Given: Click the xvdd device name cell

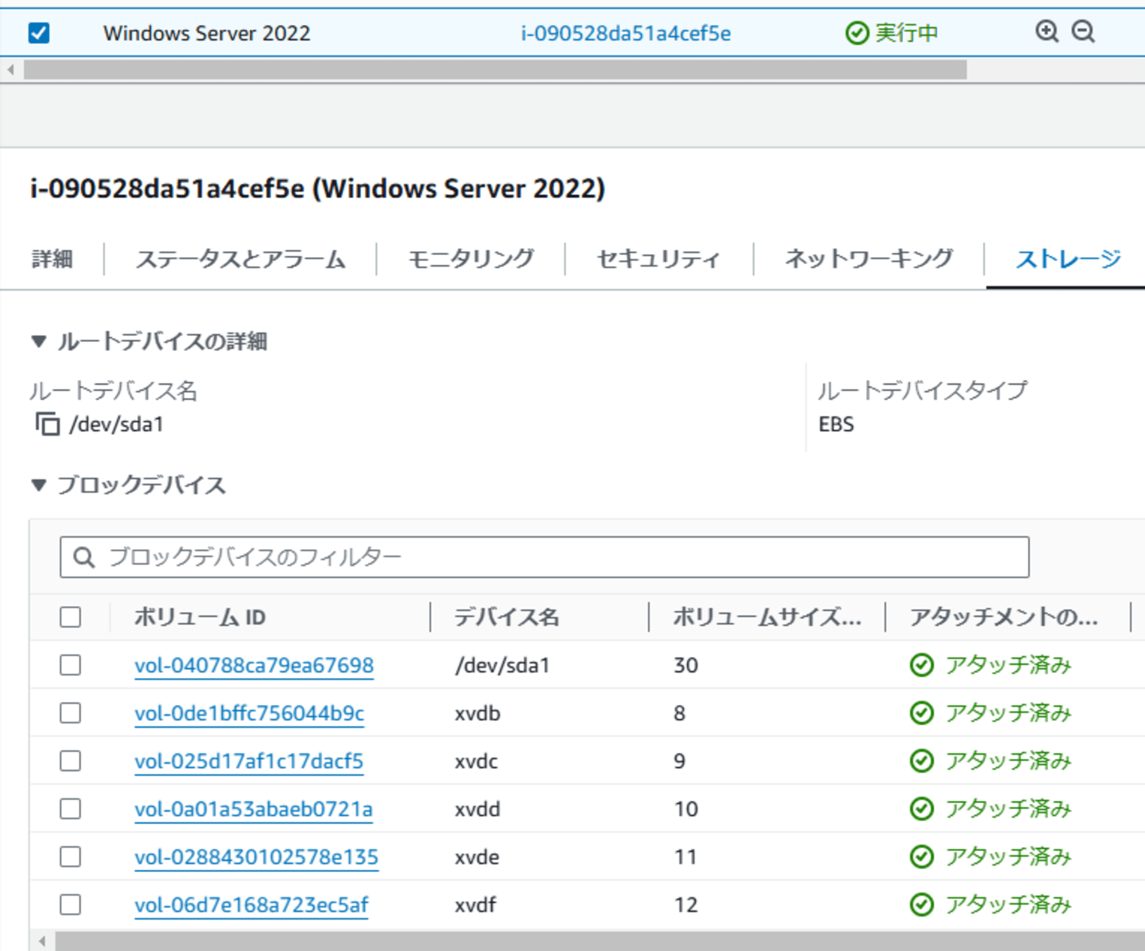Looking at the screenshot, I should coord(477,809).
